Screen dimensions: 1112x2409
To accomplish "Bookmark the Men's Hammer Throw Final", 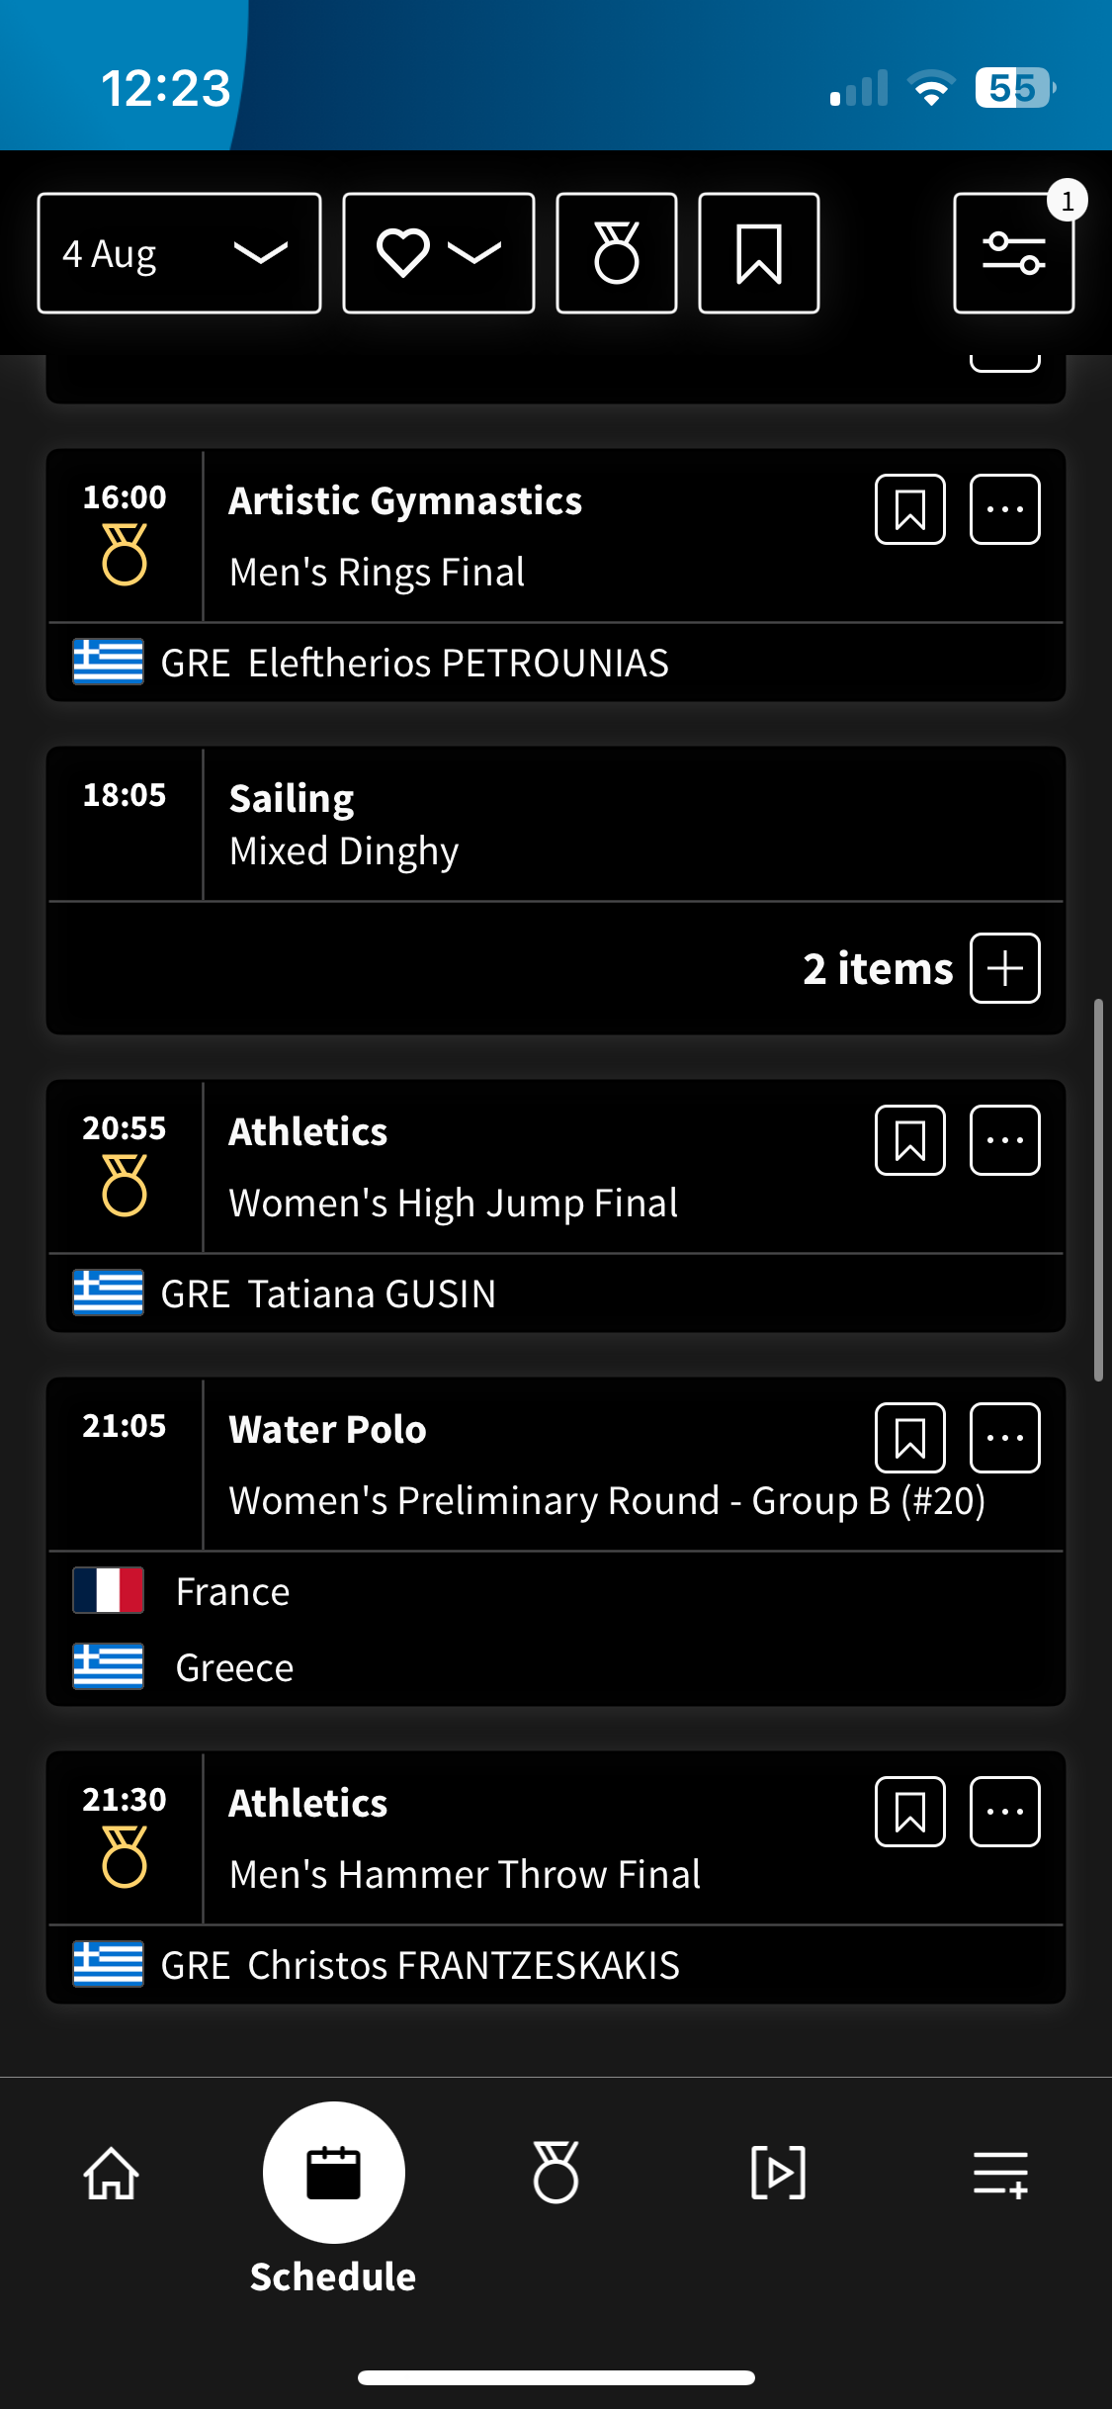I will 910,1812.
